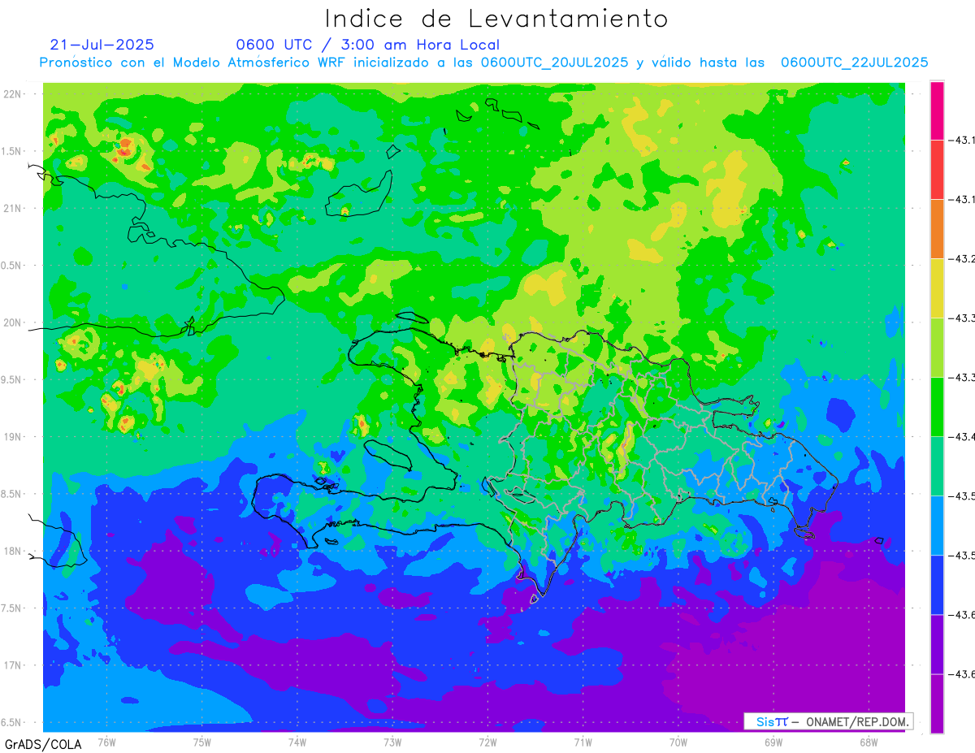Viewport: 975px width, 753px height.
Task: Click the '0600UTC_20JUL2025' initialization time text
Action: tap(554, 63)
